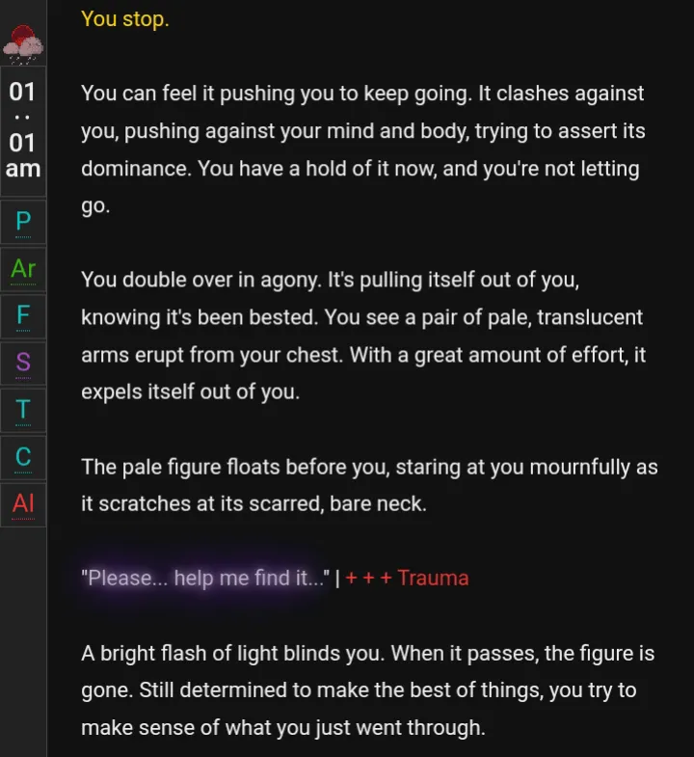Click the red Al stat indicator

[x=23, y=502]
